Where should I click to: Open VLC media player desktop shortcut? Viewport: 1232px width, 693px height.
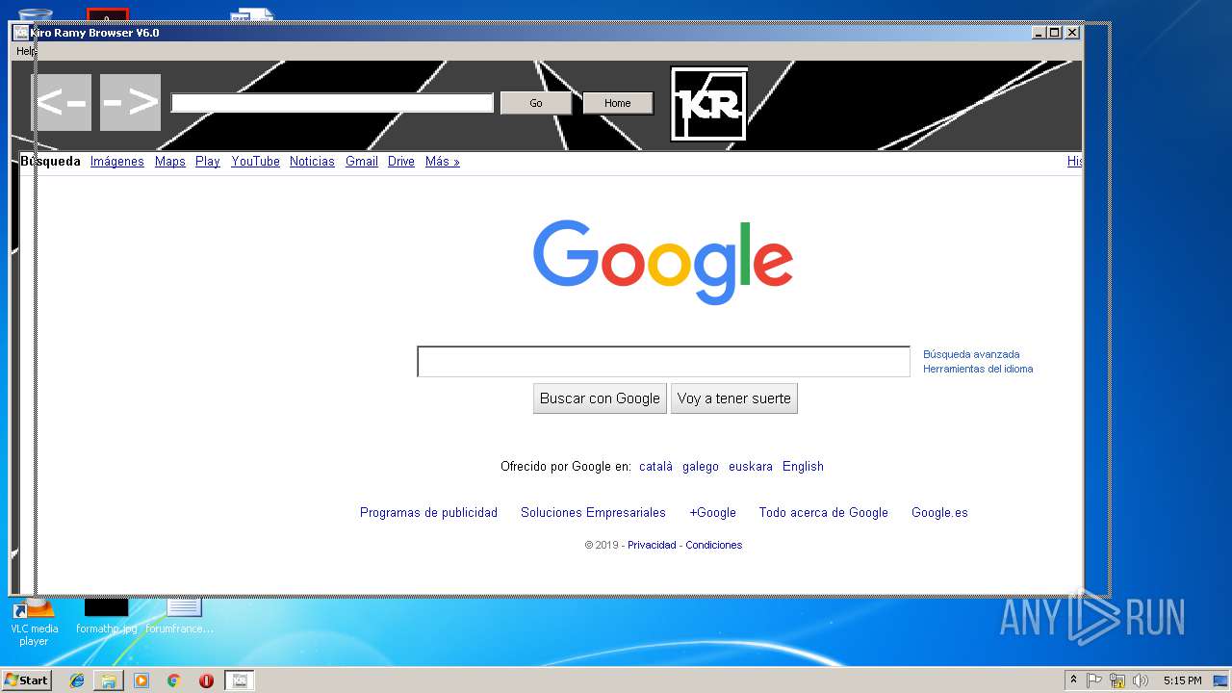[34, 622]
